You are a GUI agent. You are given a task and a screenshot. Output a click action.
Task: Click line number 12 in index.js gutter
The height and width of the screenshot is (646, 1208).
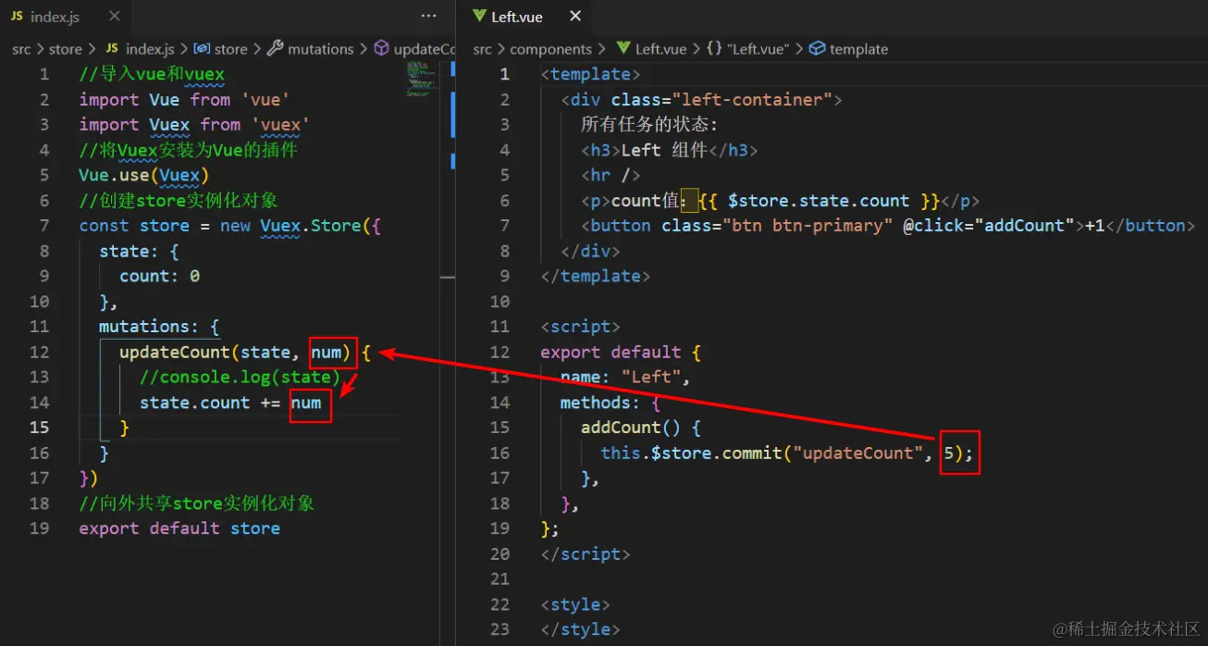coord(39,352)
